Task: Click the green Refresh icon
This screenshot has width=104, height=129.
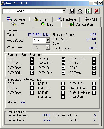Action: pyautogui.click(x=88, y=11)
